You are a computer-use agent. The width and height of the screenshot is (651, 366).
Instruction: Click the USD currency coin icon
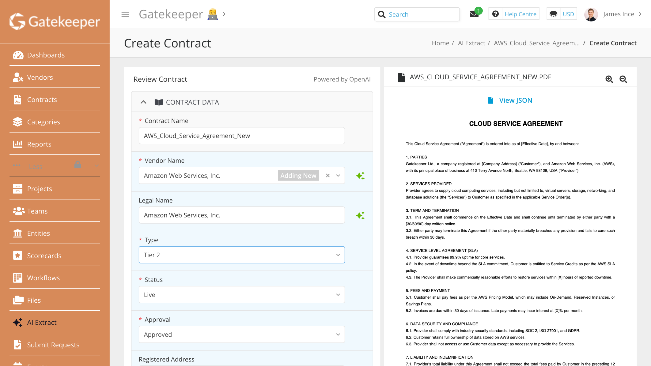pyautogui.click(x=553, y=14)
